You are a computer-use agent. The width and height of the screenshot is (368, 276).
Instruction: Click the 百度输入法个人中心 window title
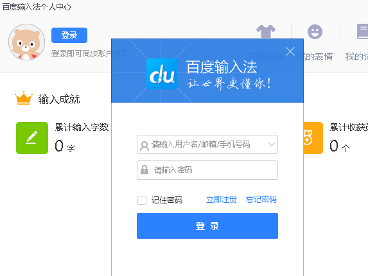click(x=37, y=7)
